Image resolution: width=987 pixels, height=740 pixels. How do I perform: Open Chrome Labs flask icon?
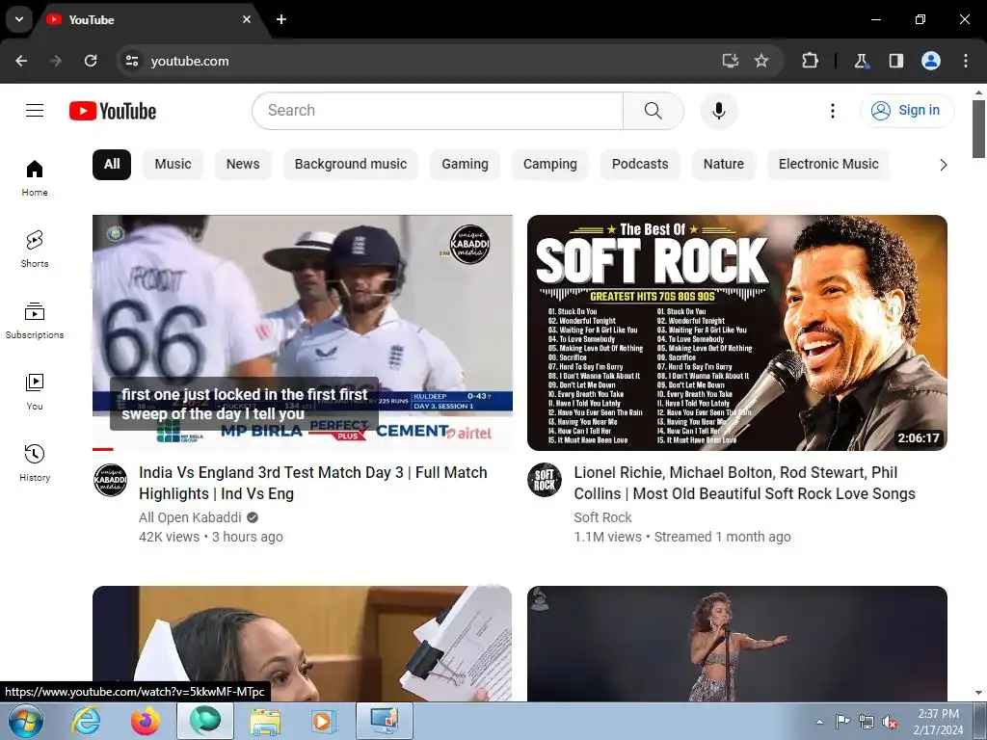[x=861, y=61]
